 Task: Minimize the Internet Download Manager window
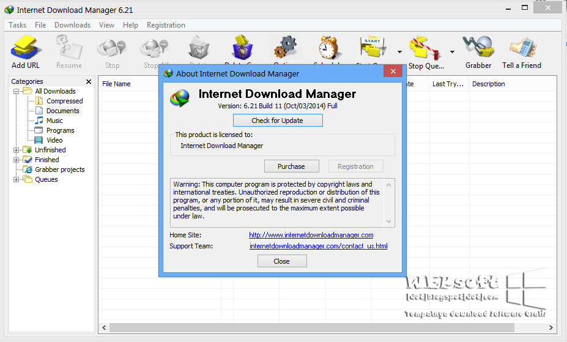click(508, 9)
